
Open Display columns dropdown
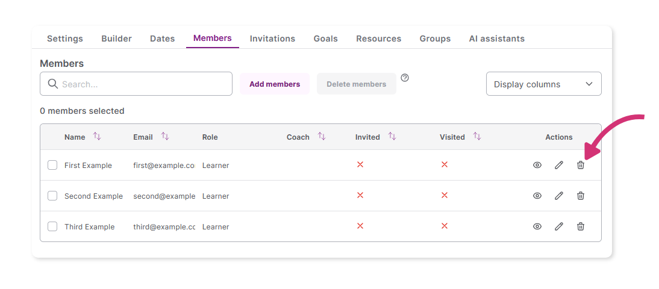coord(543,84)
